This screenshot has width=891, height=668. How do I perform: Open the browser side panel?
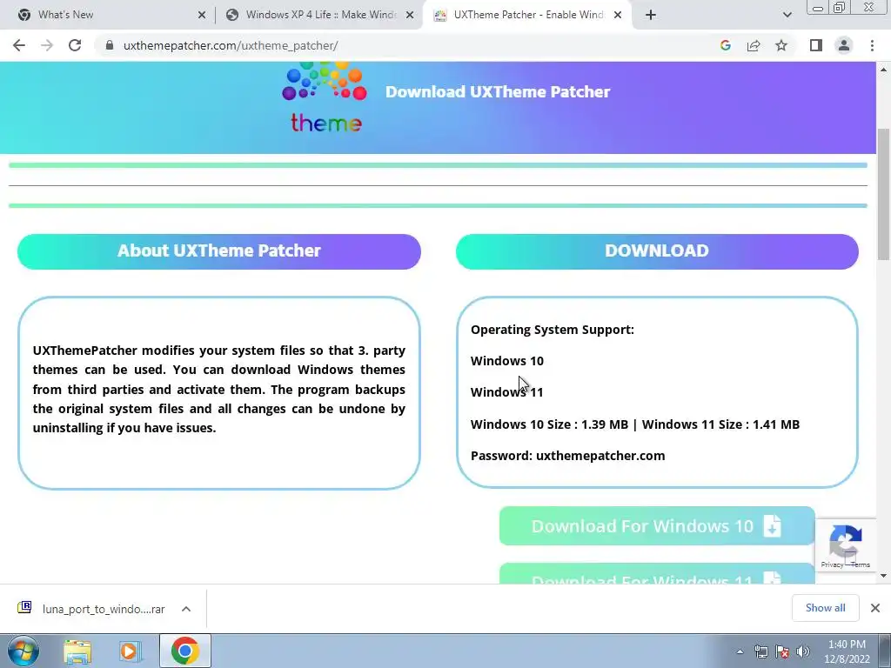816,45
